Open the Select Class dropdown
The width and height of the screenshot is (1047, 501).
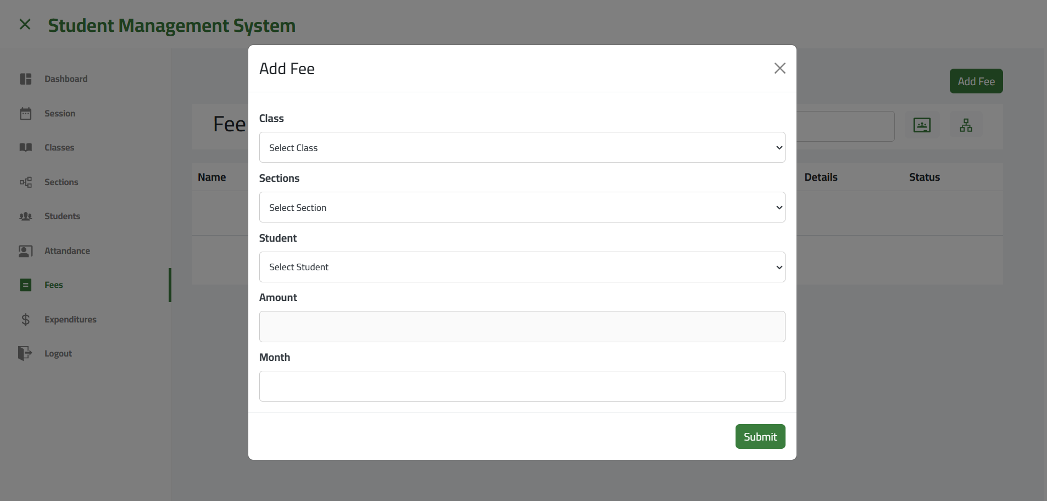click(x=522, y=147)
